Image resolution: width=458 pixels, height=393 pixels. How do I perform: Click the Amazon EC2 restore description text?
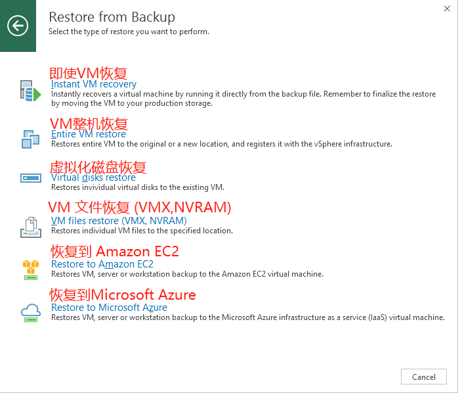tap(187, 274)
